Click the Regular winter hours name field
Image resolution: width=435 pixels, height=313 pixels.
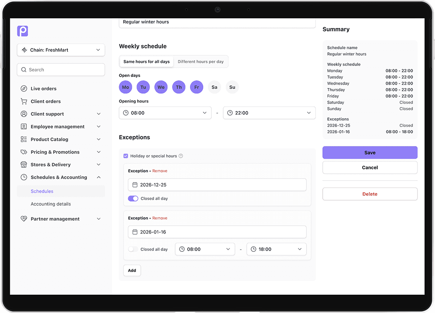tap(217, 22)
